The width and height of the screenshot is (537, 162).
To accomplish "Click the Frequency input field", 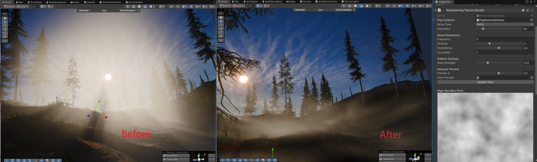I will (x=505, y=39).
